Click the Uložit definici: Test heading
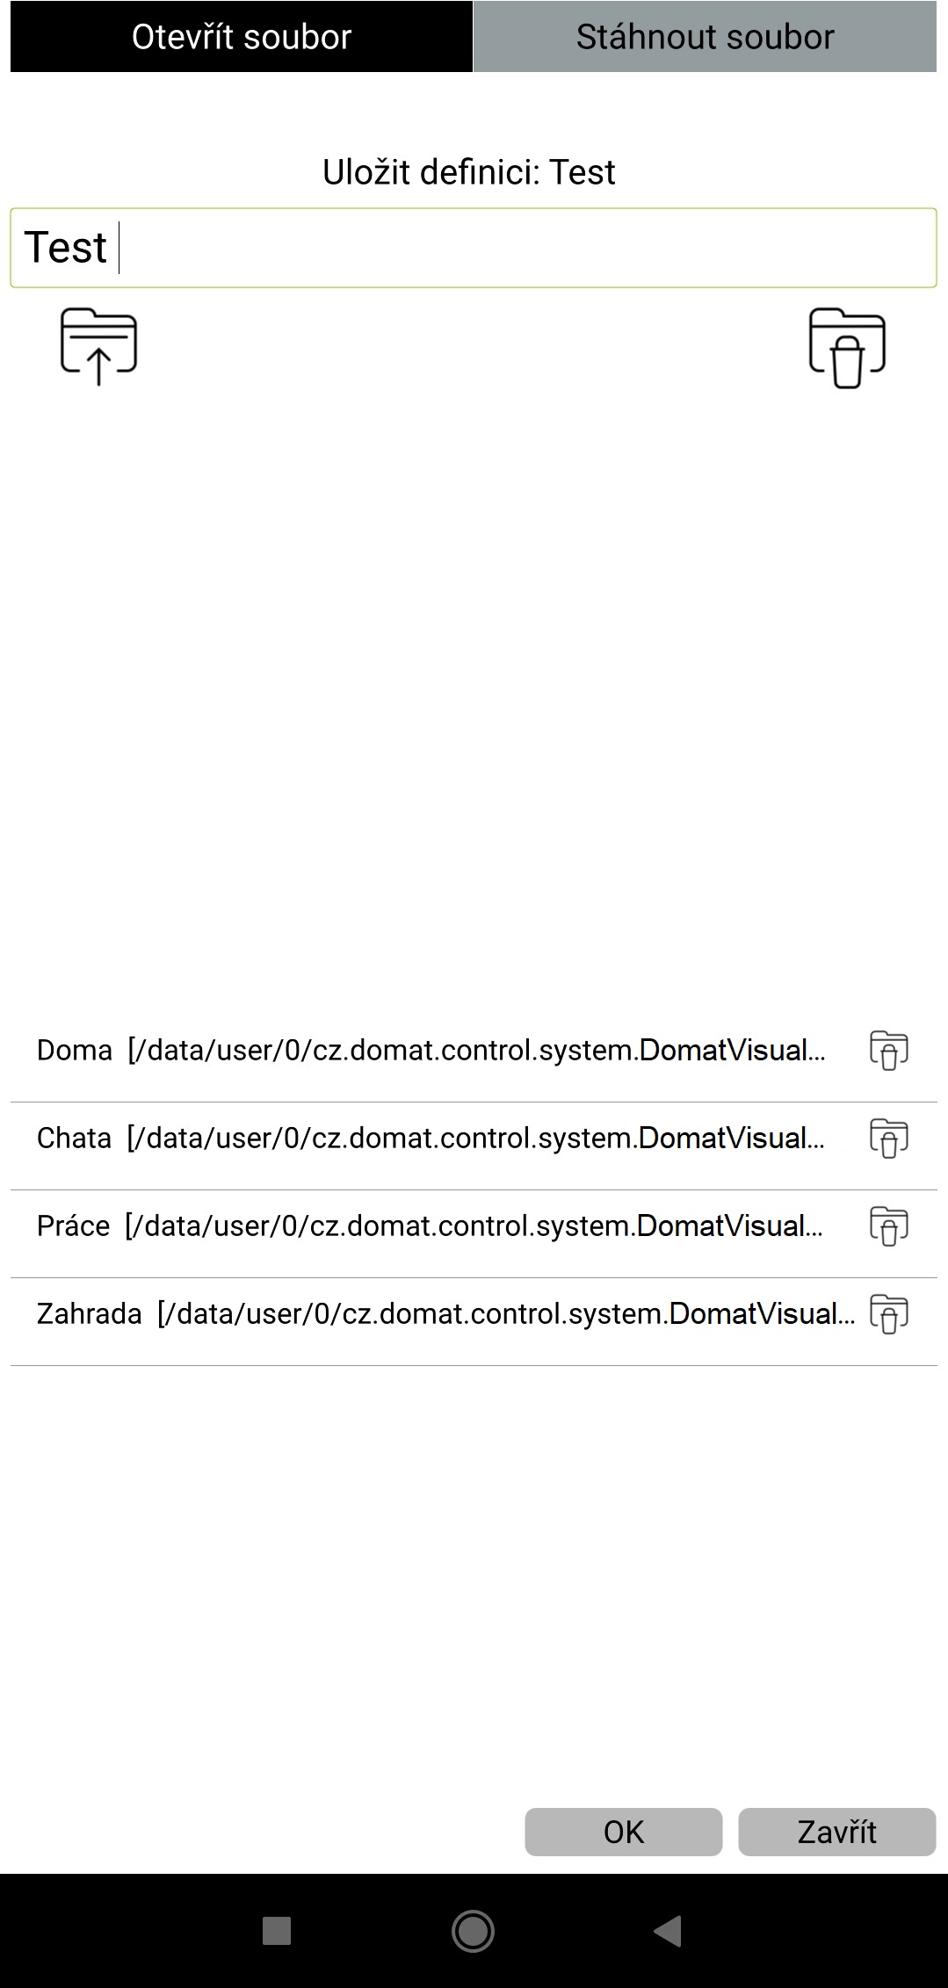This screenshot has width=948, height=1988. click(x=469, y=172)
